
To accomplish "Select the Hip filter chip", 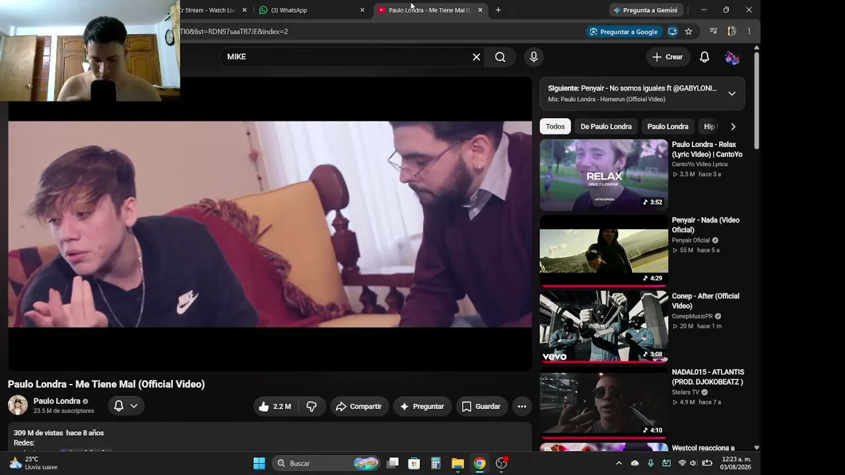I will pos(710,127).
